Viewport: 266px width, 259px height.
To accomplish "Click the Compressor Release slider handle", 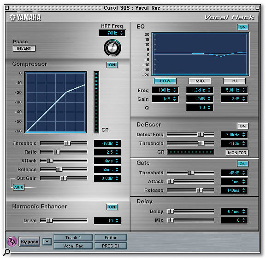I will click(59, 169).
